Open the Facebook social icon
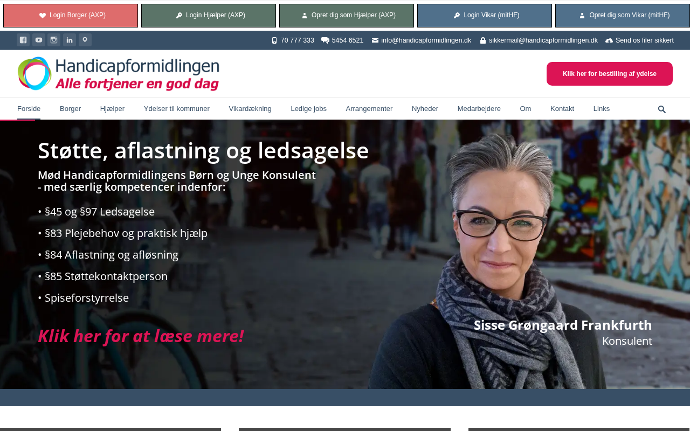The width and height of the screenshot is (690, 431). click(x=23, y=40)
